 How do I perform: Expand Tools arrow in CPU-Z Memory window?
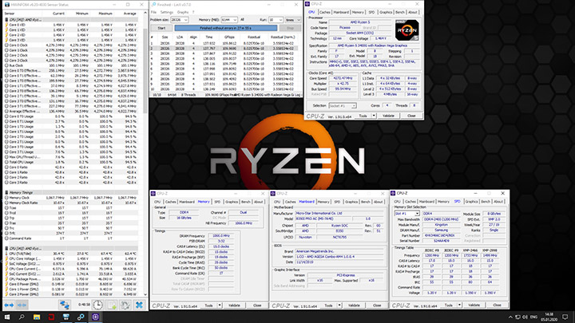[x=220, y=305]
